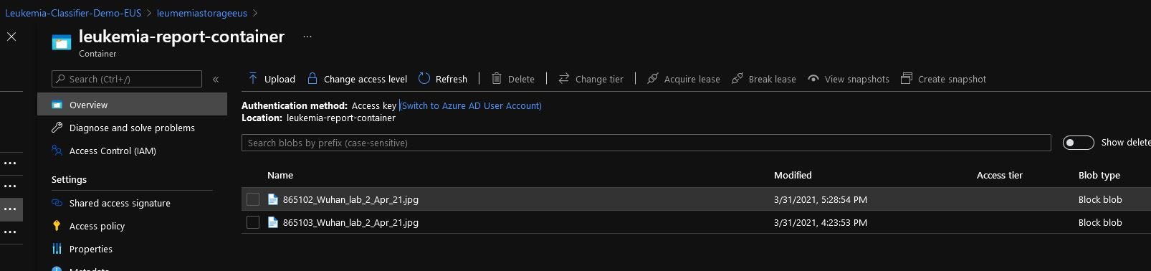
Task: Open View snapshots
Action: [849, 79]
